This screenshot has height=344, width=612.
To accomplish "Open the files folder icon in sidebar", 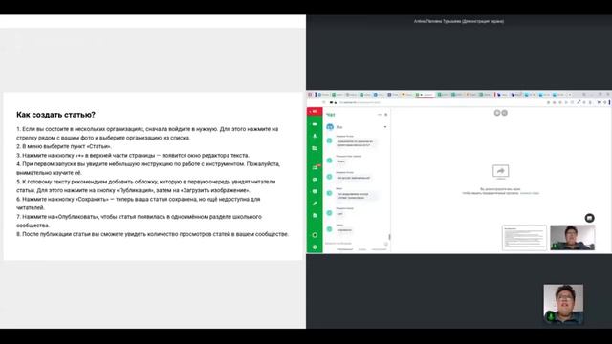I will point(315,148).
